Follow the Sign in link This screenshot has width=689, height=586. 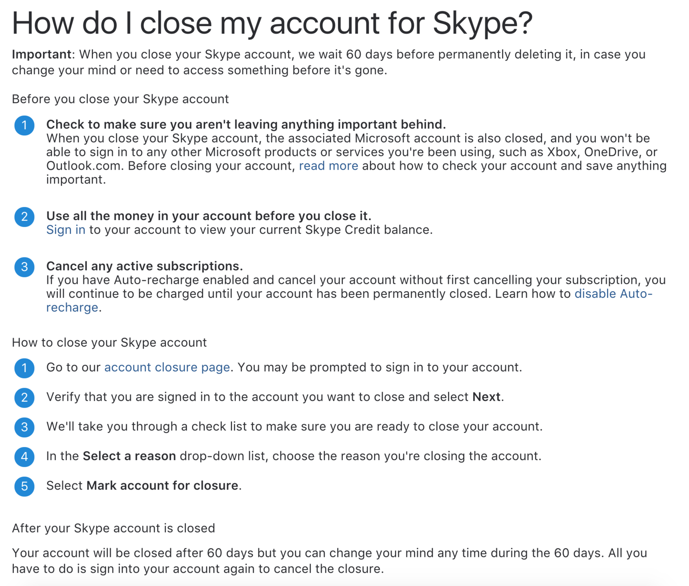(66, 230)
